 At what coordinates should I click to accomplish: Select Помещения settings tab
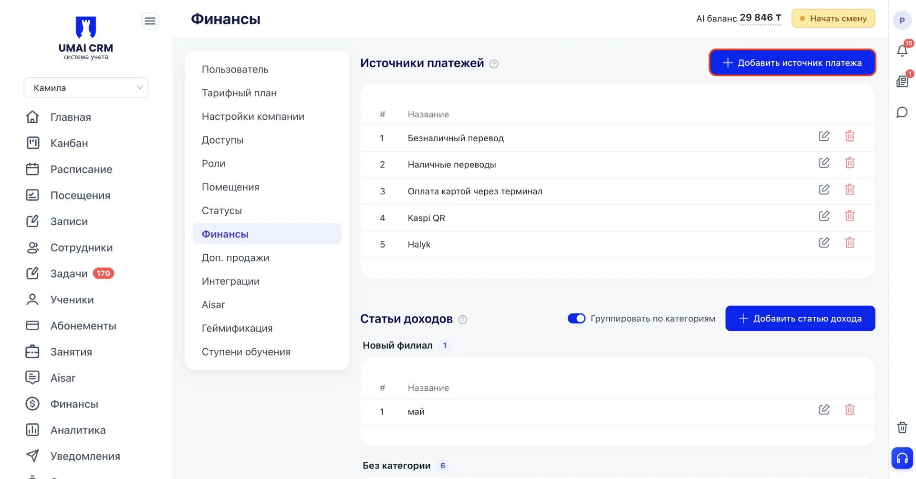(x=267, y=187)
